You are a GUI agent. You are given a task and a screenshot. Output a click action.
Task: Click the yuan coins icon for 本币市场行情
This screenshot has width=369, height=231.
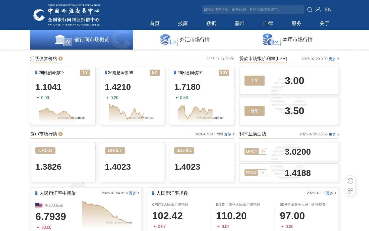coord(272,40)
